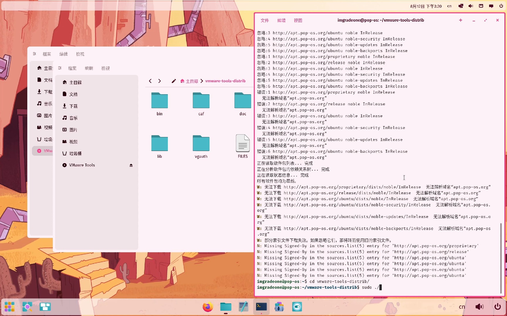Open the settings toggle app in the dock
This screenshot has height=316, width=507.
(297, 307)
